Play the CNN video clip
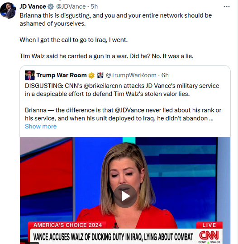The width and height of the screenshot is (238, 244). 125,196
